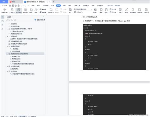Open the Insert (插入) ribbon tab
Image resolution: width=150 pixels, height=117 pixels.
pyautogui.click(x=39, y=5)
